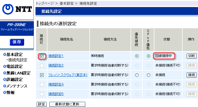This screenshot has height=107, width=198.
Task: Check 接続可 checkbox for 接続設定4
Action: 42,84
